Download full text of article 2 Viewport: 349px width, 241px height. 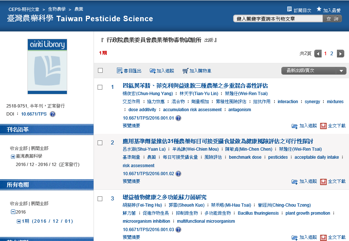click(323, 182)
